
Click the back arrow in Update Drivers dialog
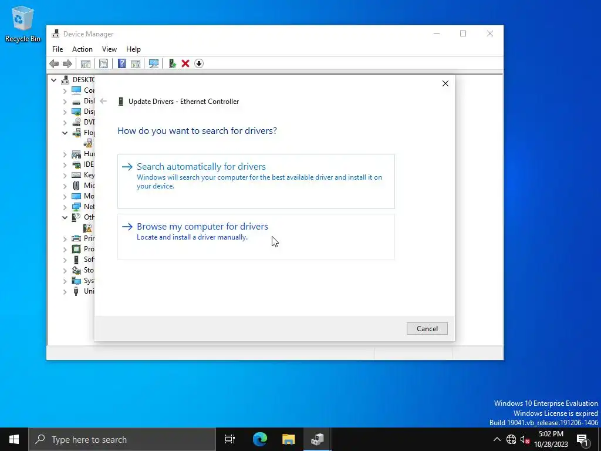click(103, 101)
